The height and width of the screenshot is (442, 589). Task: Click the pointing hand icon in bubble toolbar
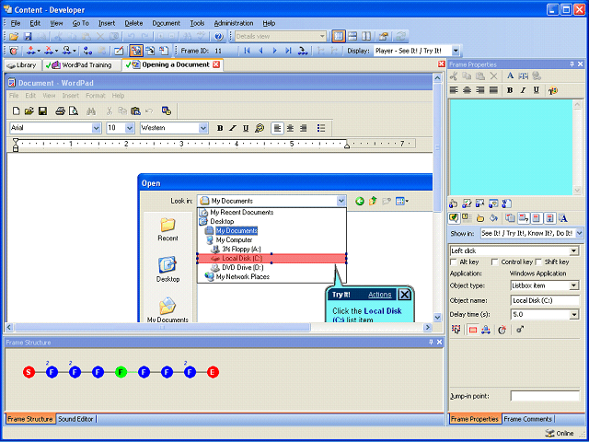480,218
